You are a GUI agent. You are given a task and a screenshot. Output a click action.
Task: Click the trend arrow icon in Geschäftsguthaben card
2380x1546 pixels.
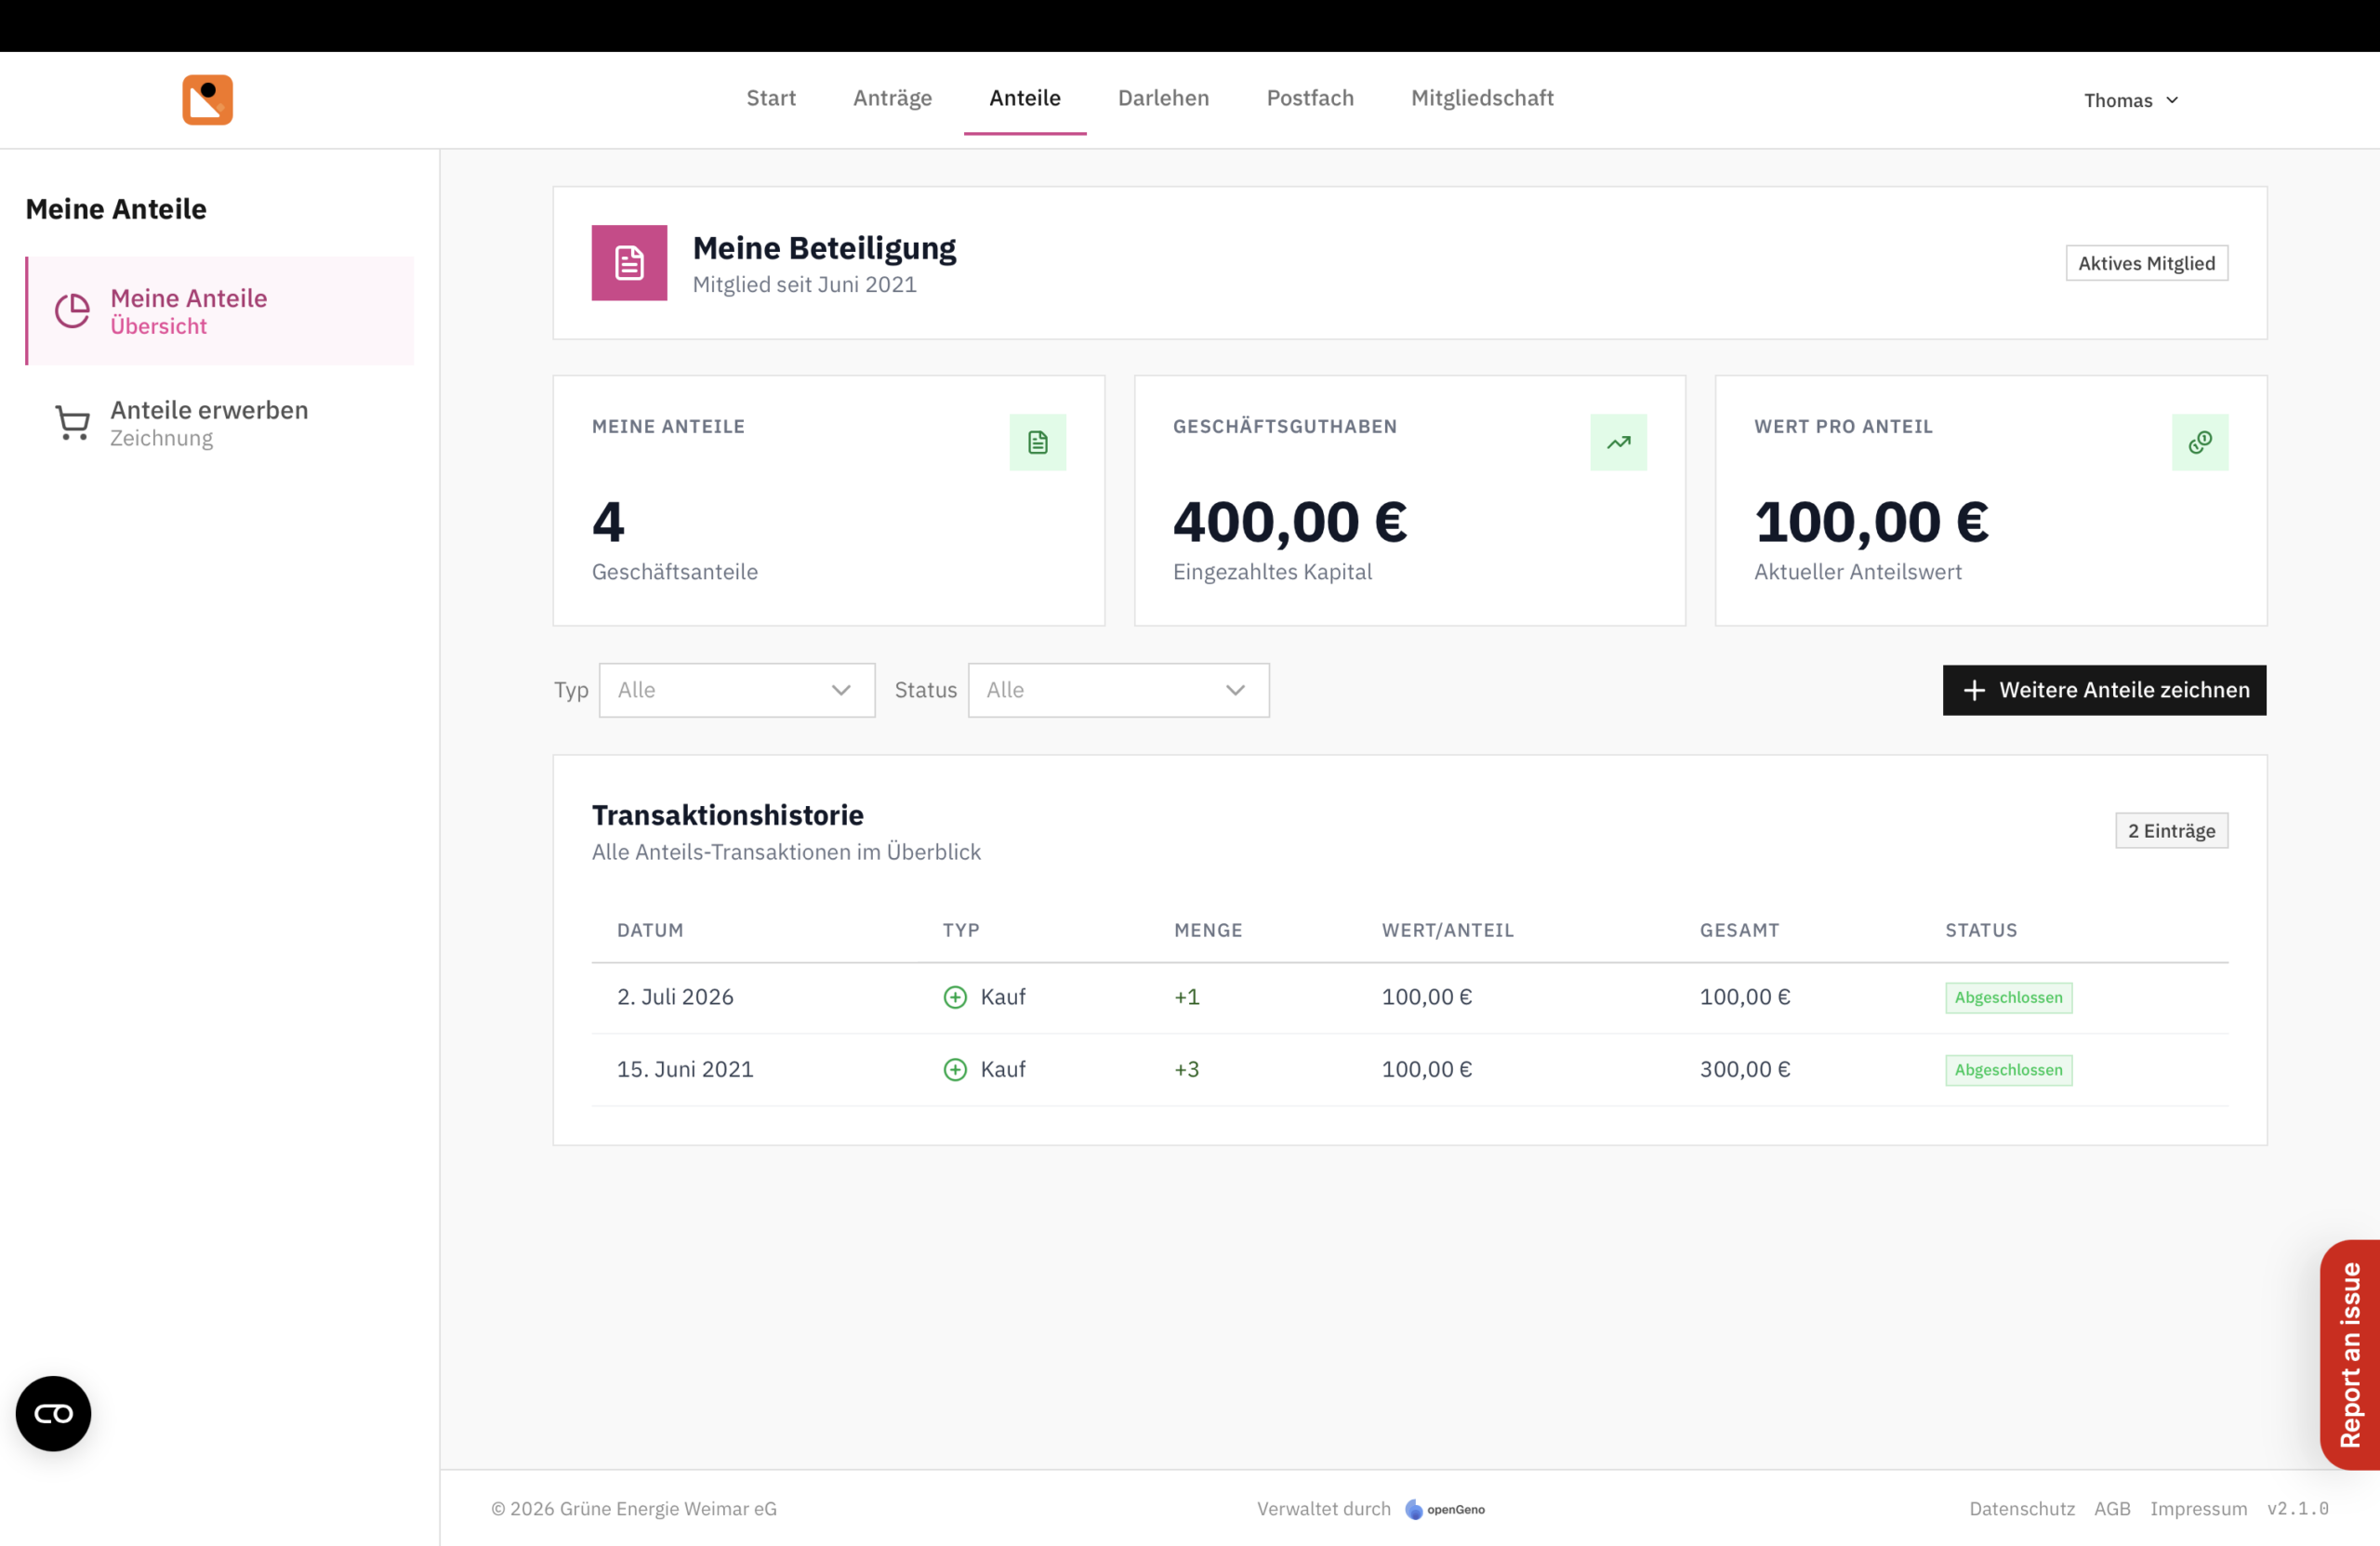click(x=1618, y=442)
